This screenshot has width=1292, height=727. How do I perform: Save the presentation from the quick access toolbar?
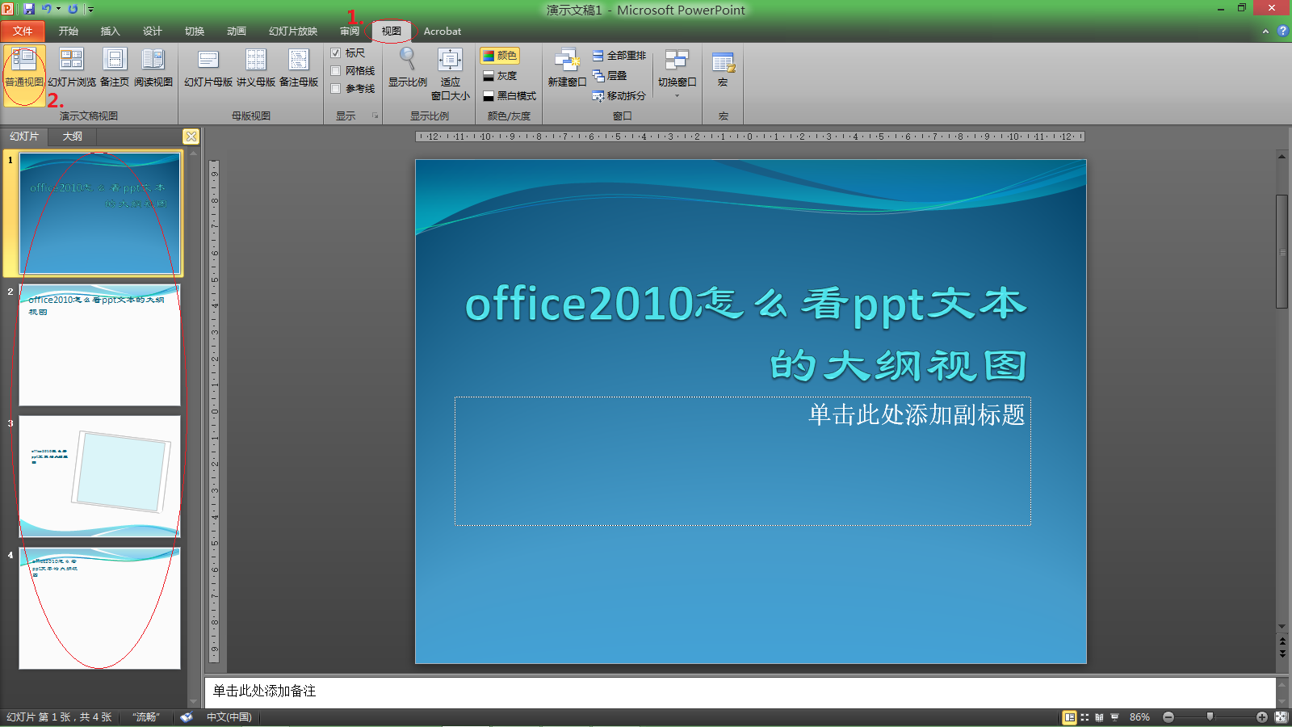tap(29, 9)
